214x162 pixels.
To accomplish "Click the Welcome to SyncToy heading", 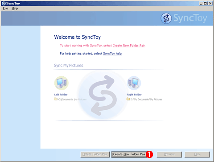I will tap(78, 37).
